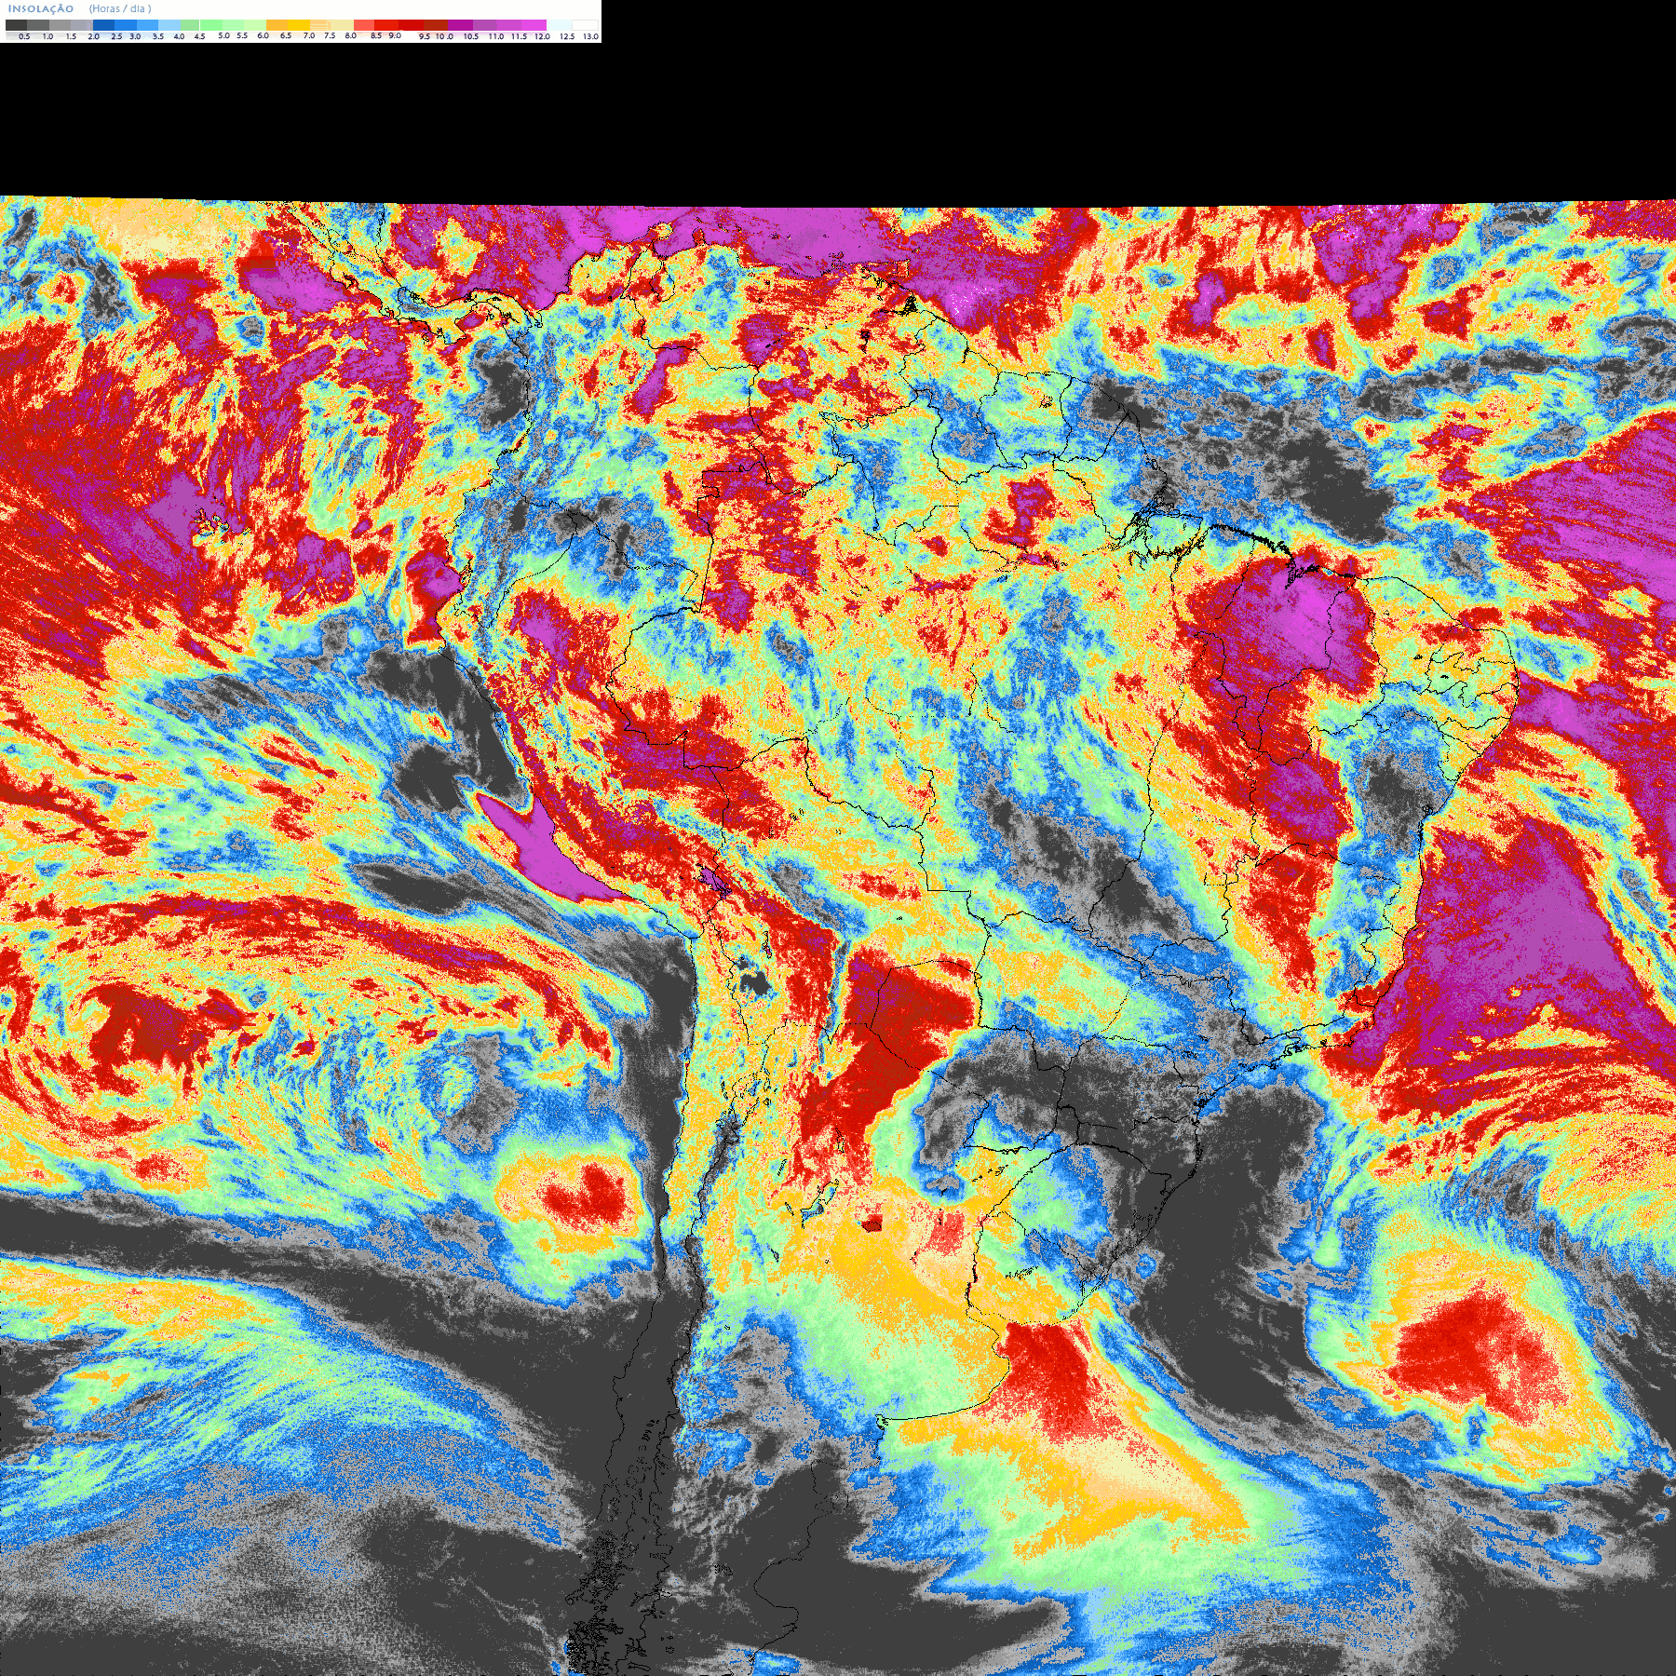This screenshot has width=1676, height=1676.
Task: Click the '(Horas / dia)' unit label
Action: tap(120, 9)
